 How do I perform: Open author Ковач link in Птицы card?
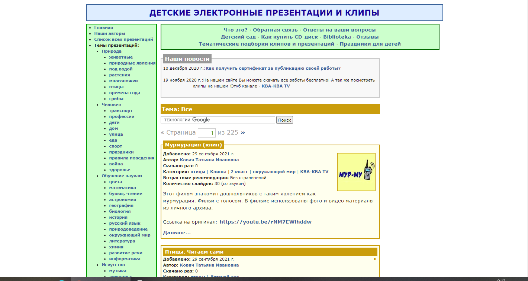209,265
